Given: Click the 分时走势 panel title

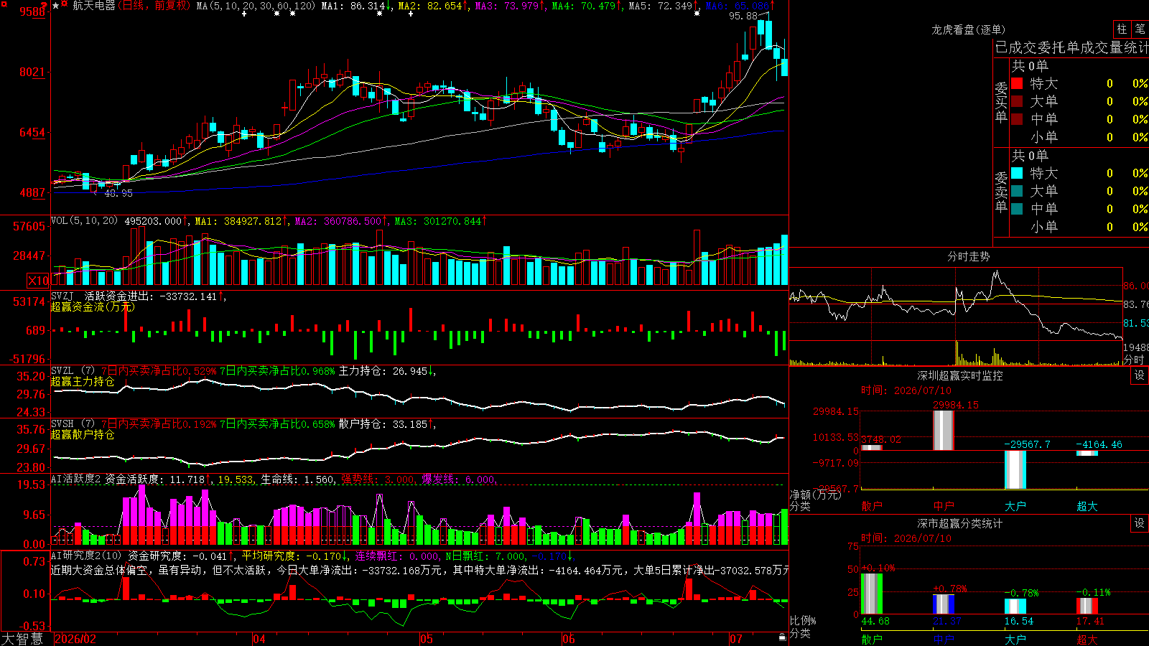Looking at the screenshot, I should 968,256.
